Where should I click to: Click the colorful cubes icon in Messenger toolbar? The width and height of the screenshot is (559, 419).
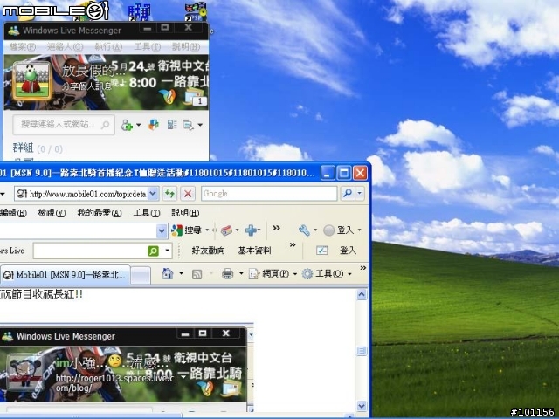154,124
